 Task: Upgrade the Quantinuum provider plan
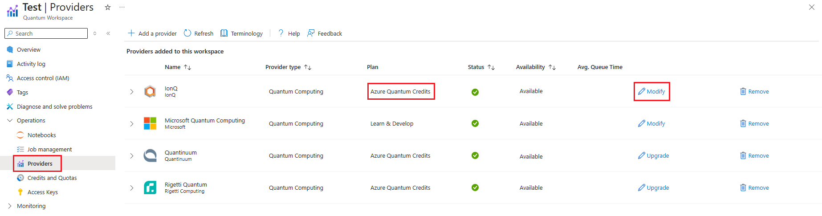(653, 155)
